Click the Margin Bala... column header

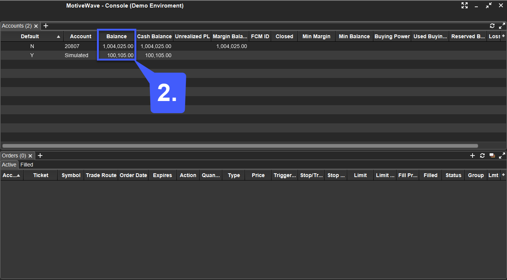[230, 36]
